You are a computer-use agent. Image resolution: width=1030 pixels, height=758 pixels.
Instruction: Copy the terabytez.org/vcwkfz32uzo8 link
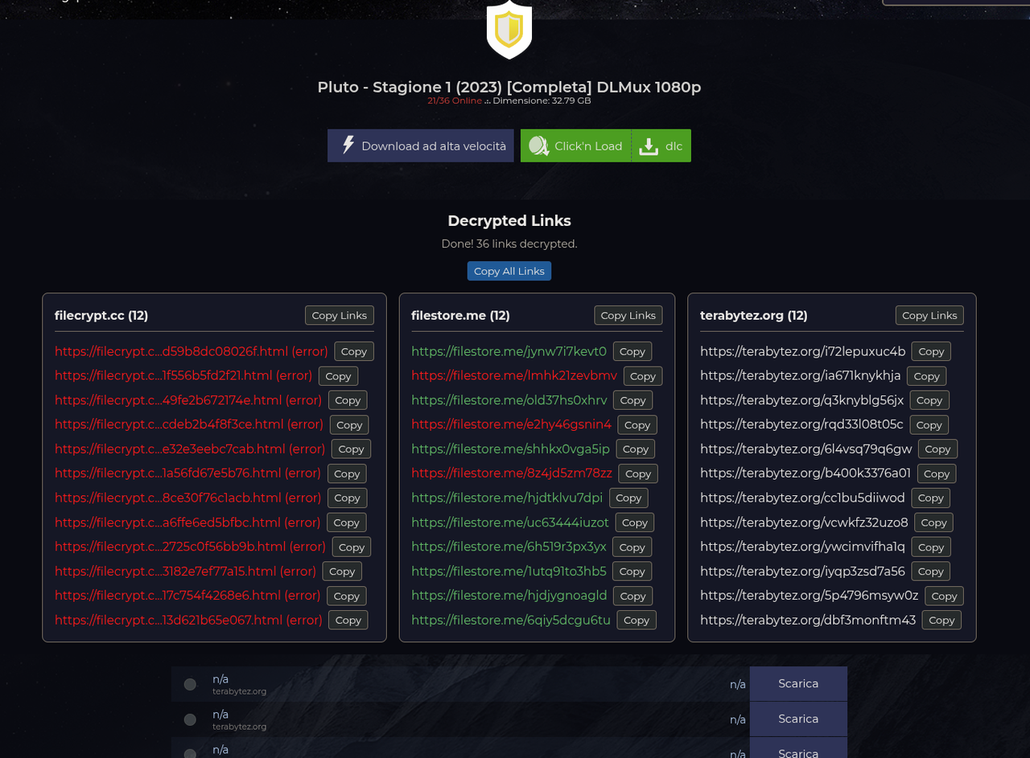pos(934,522)
